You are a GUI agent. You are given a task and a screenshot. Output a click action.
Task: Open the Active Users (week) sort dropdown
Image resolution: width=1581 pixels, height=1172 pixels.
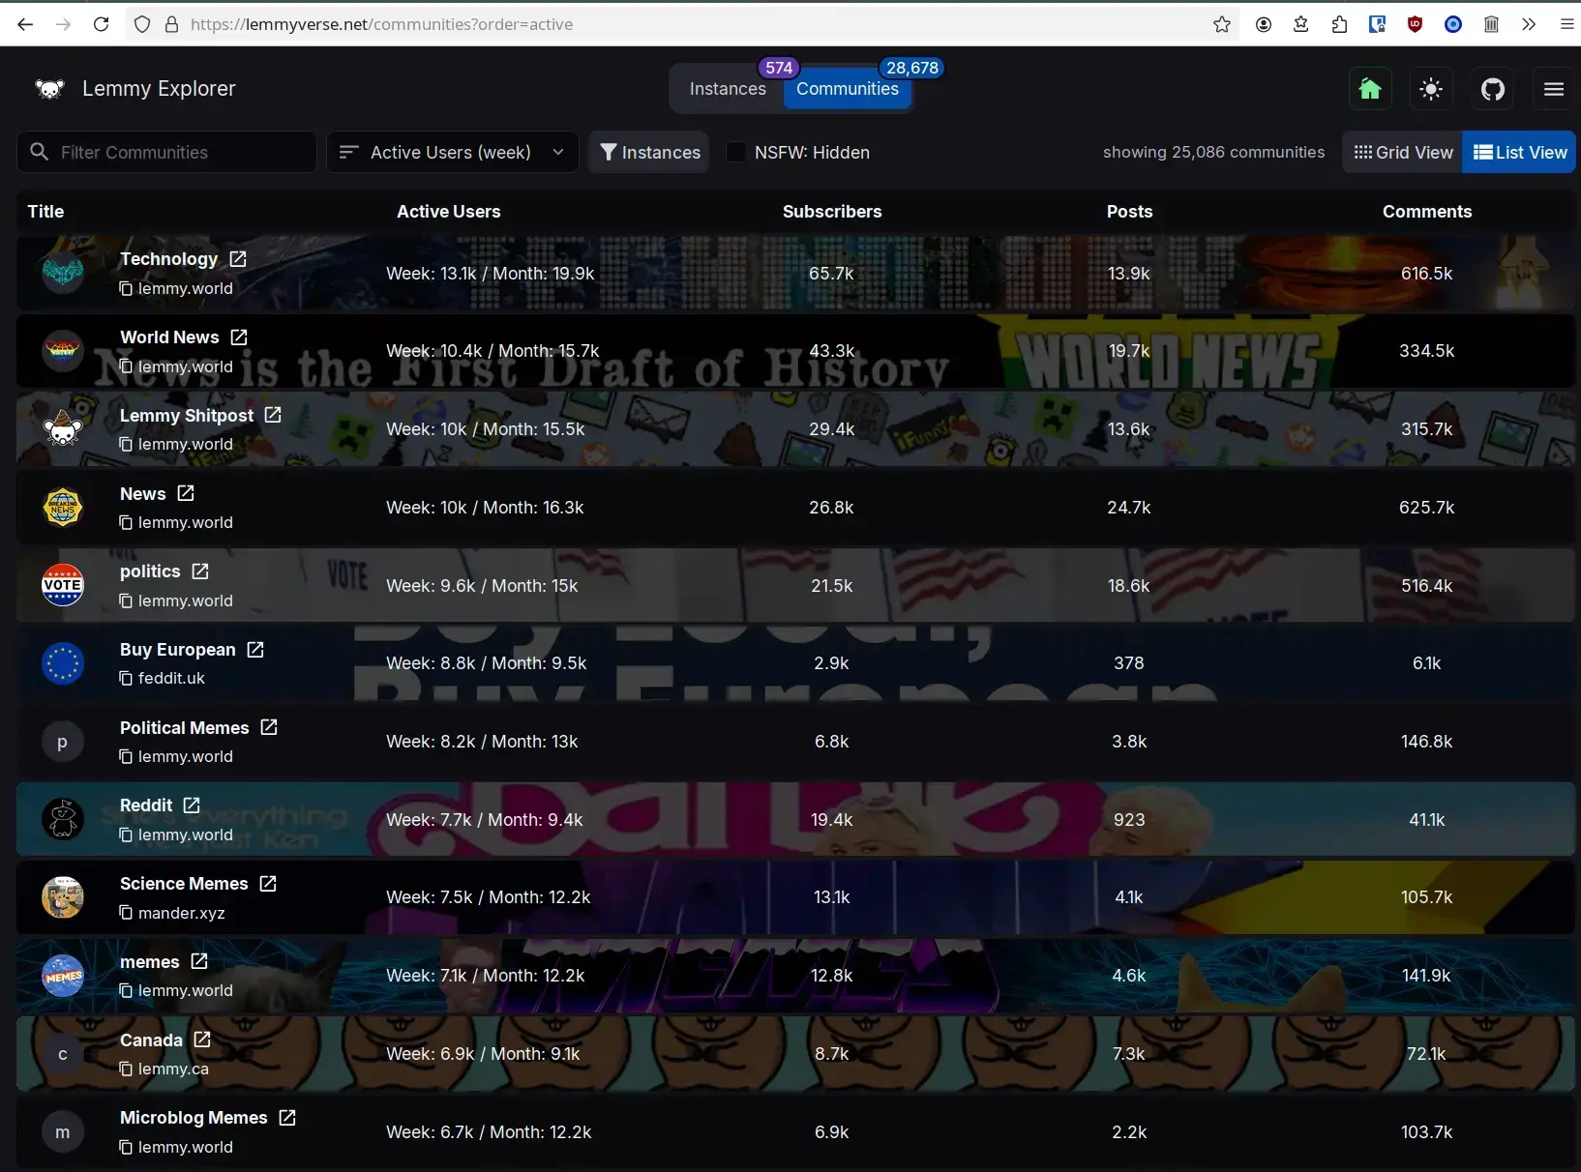pyautogui.click(x=453, y=152)
